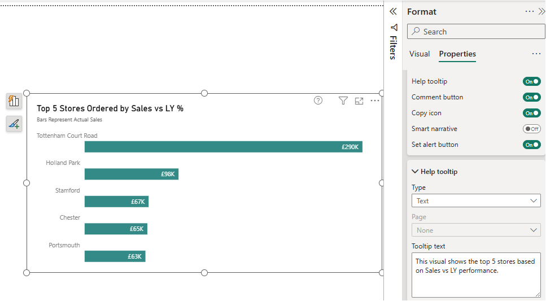This screenshot has width=546, height=301.
Task: Click the paintbrush format visual icon
Action: point(14,124)
